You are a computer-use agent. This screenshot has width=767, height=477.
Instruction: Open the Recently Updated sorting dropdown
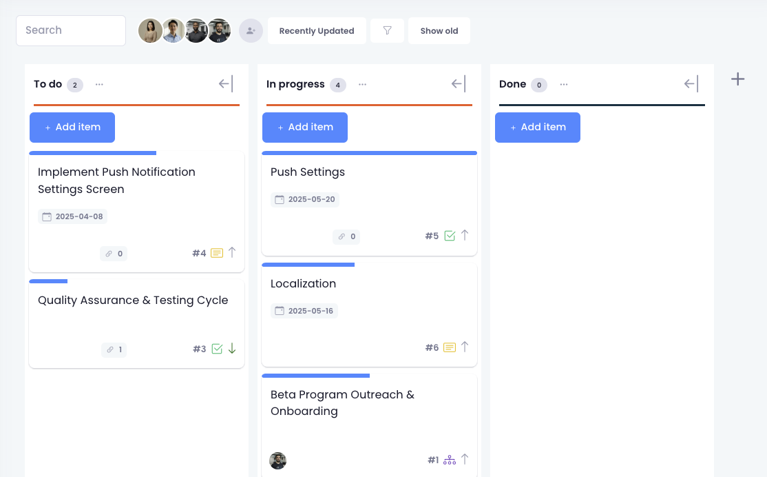317,30
